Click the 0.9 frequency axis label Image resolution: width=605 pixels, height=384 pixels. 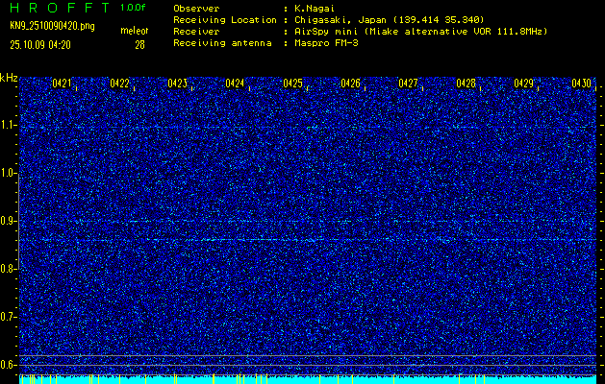click(9, 221)
